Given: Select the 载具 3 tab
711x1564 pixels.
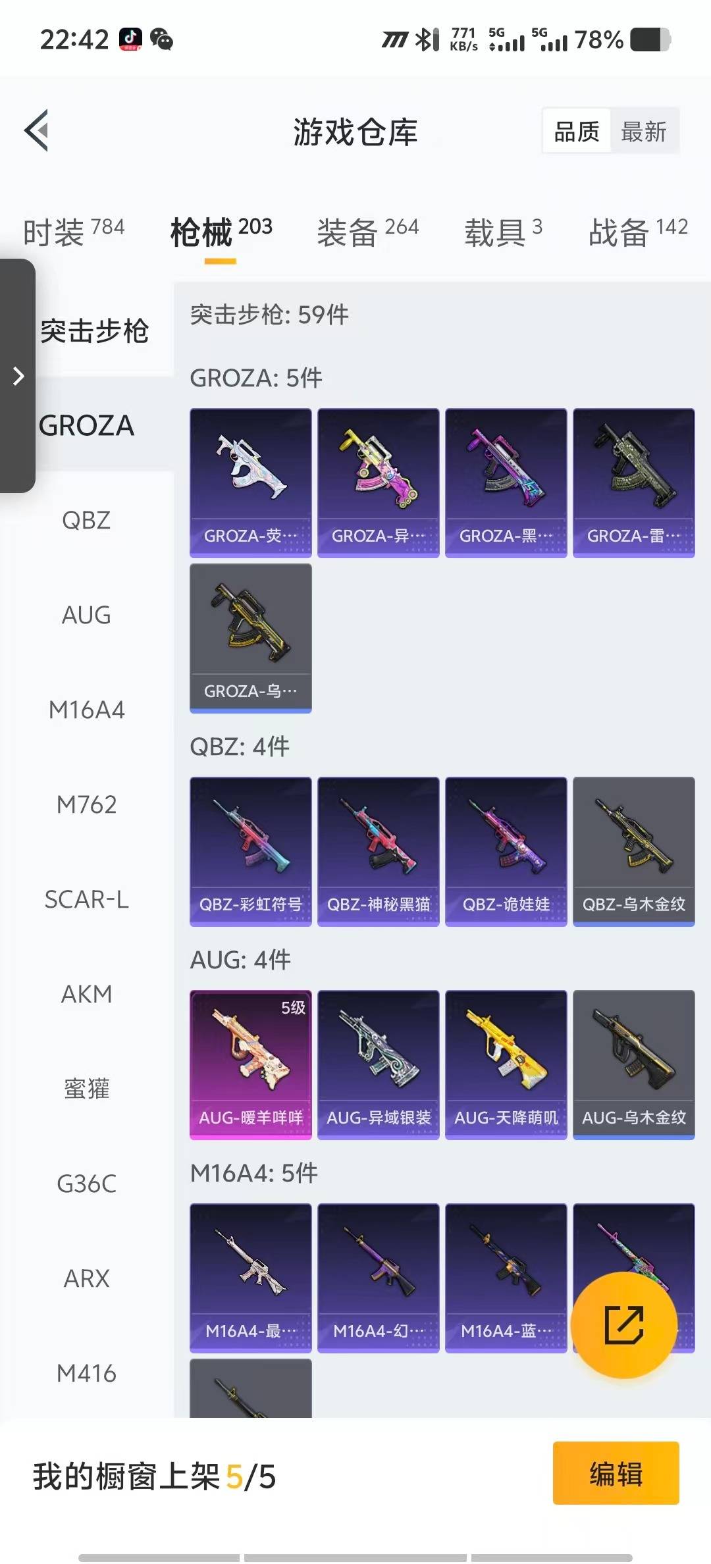Looking at the screenshot, I should click(x=504, y=231).
